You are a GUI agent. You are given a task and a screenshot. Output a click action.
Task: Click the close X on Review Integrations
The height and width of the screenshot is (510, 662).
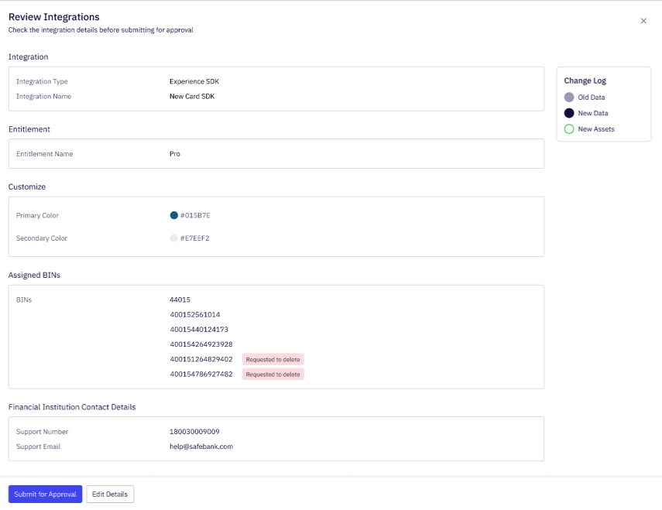643,21
